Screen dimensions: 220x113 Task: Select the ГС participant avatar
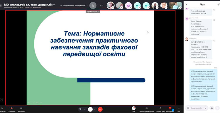click(137, 6)
